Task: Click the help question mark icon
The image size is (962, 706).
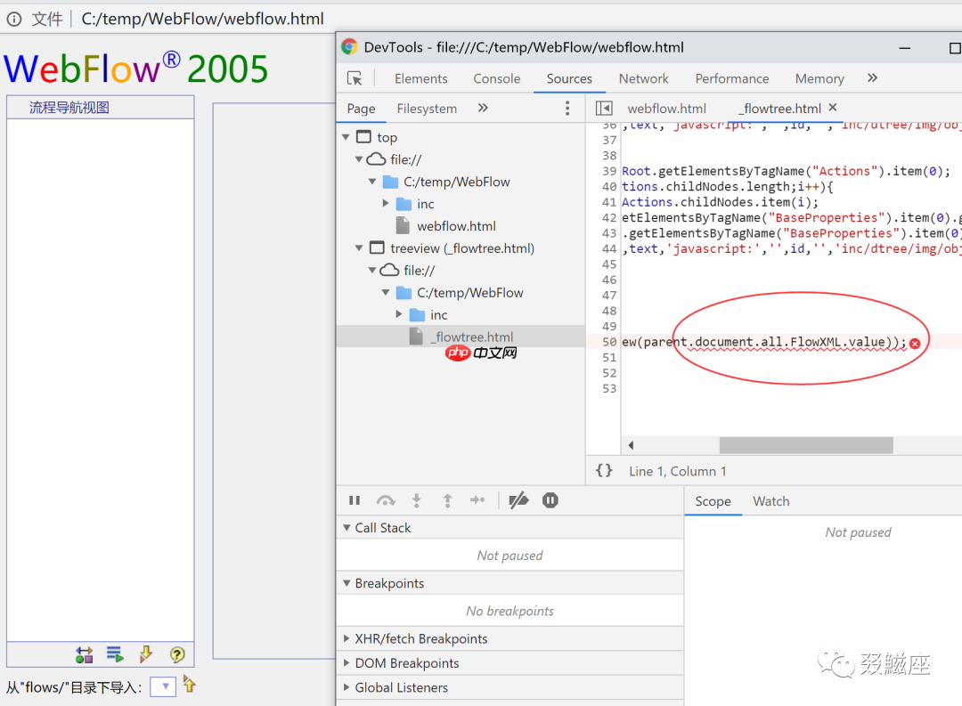Action: click(x=177, y=655)
